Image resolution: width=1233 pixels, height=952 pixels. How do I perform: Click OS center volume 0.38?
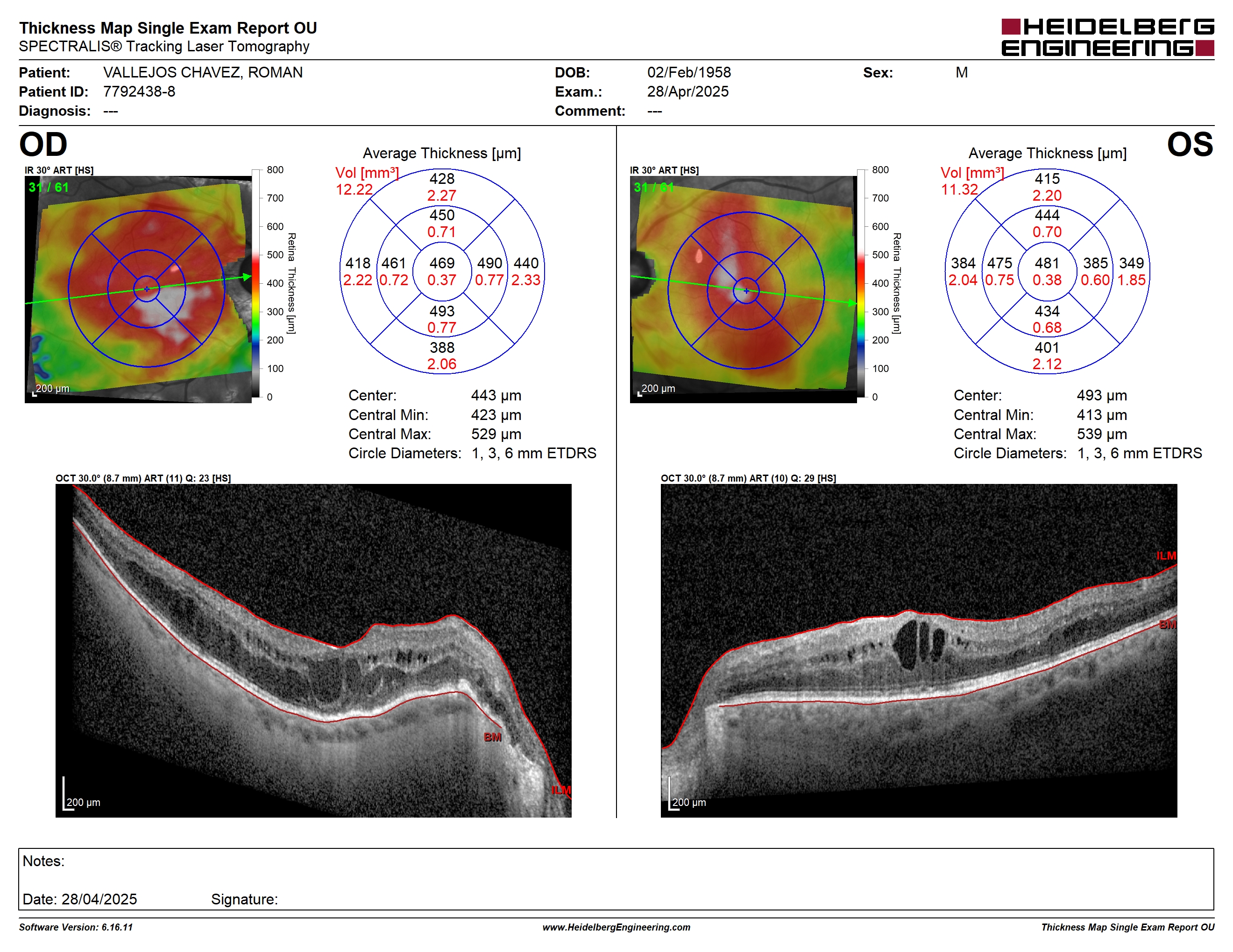[x=1047, y=280]
